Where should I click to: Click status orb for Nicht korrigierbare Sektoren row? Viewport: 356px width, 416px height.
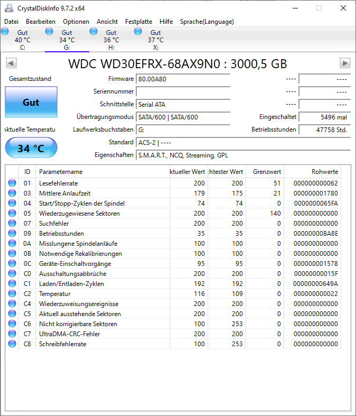coord(12,323)
